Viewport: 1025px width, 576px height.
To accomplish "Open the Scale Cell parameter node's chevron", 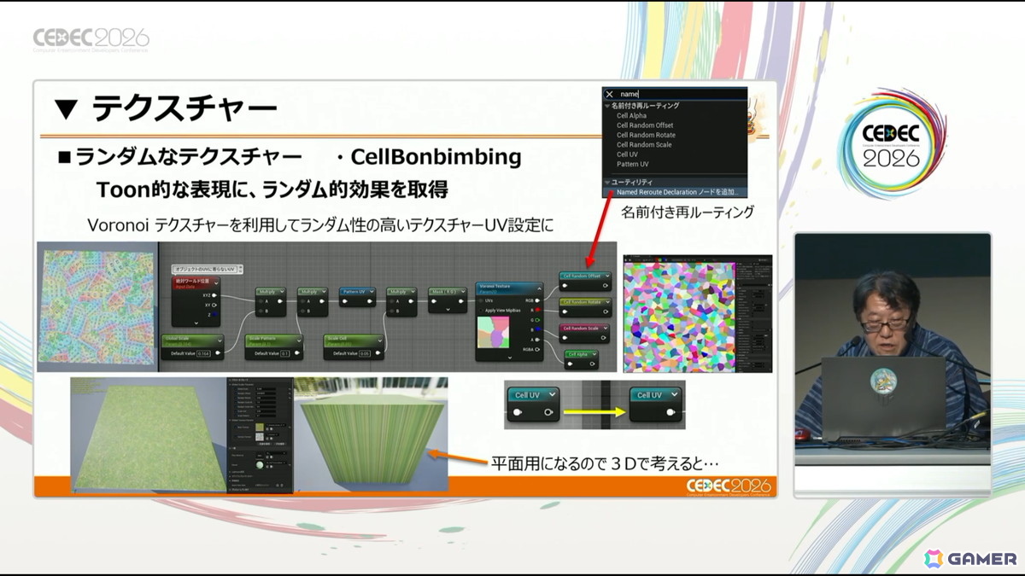I will tap(380, 340).
